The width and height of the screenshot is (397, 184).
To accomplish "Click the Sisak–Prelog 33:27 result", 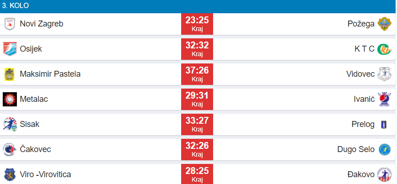I will pos(197,124).
